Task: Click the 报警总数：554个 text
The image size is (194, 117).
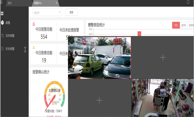Action: click(54, 111)
